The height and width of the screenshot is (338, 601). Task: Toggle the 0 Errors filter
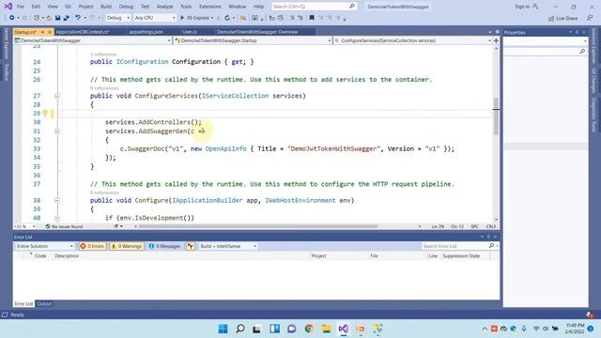click(92, 246)
